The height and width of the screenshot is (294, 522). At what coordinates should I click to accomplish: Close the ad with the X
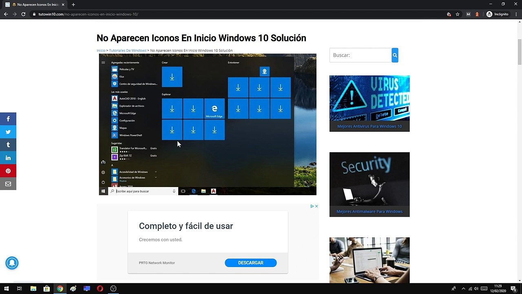point(316,206)
